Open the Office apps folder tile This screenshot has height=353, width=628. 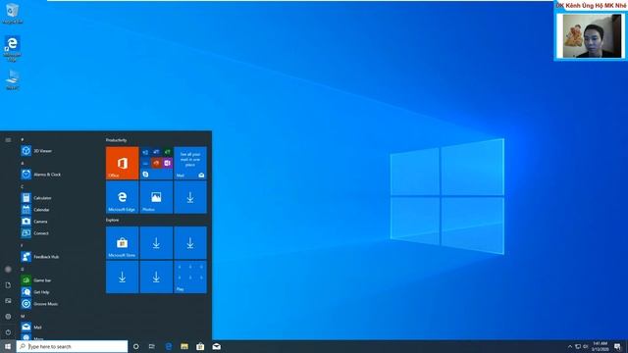156,163
